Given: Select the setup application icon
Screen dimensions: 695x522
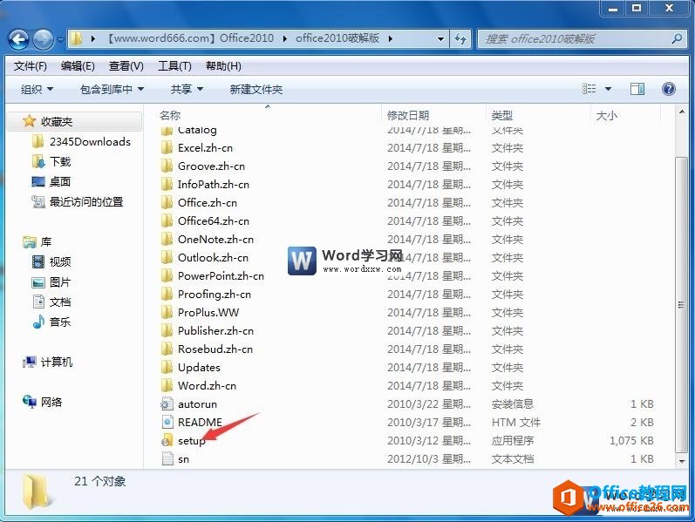Looking at the screenshot, I should tap(167, 440).
